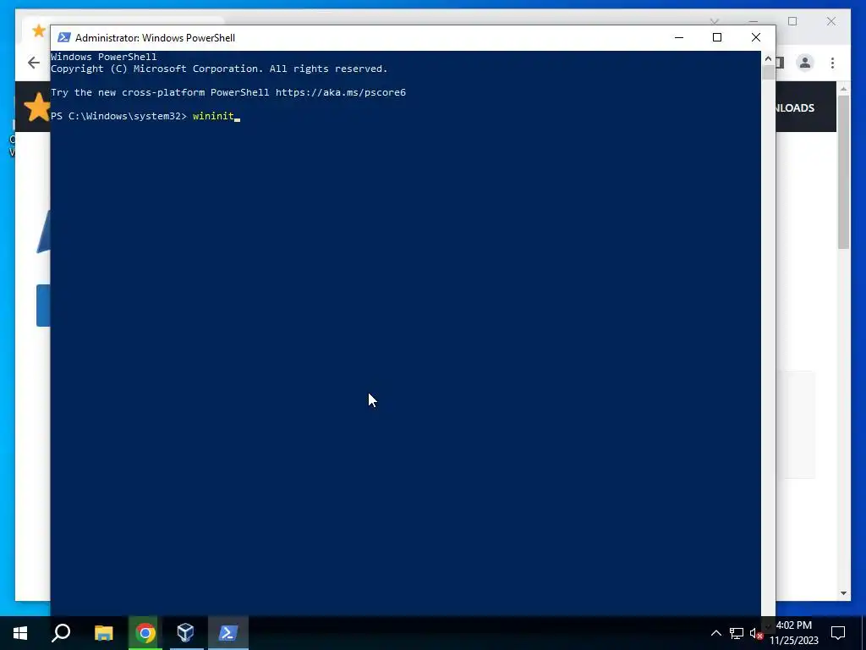Click the https://aka.ms/pscore6 URL text
The width and height of the screenshot is (866, 650).
341,92
